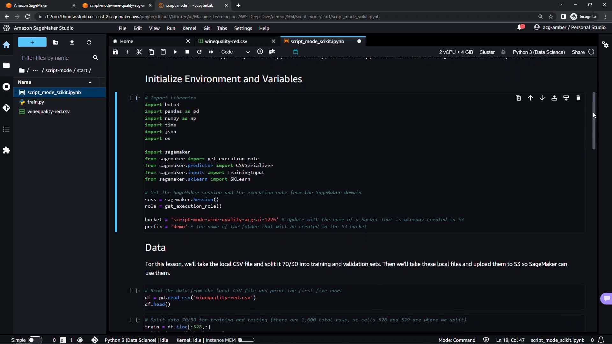Toggle the Simple interface mode switch
The image size is (612, 344).
point(35,340)
